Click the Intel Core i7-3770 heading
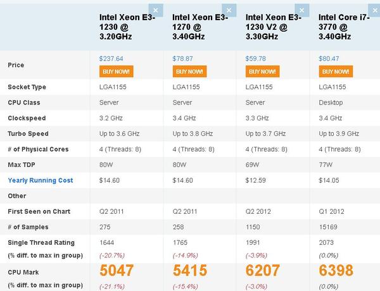380x291 pixels. tap(345, 27)
